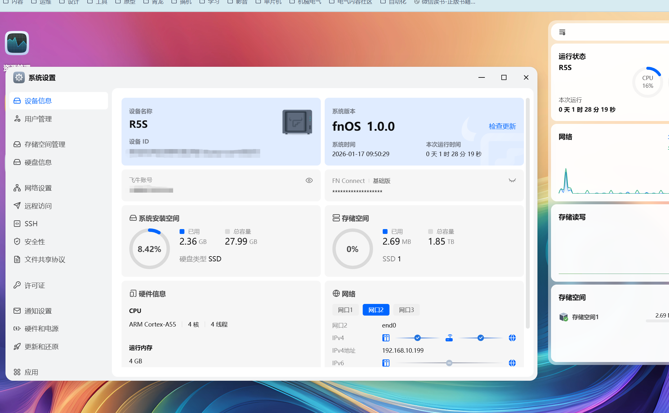
Task: Reveal the masked FN Connect ID
Action: click(x=512, y=180)
